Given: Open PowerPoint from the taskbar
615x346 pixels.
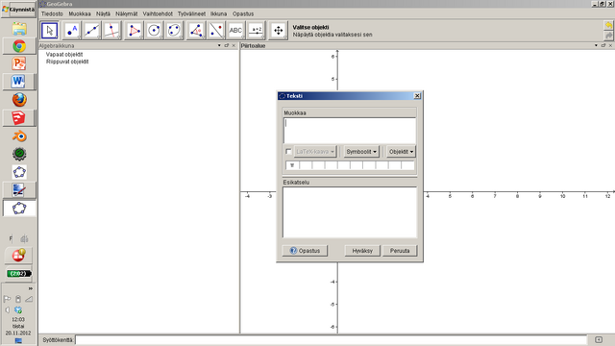Looking at the screenshot, I should (19, 63).
